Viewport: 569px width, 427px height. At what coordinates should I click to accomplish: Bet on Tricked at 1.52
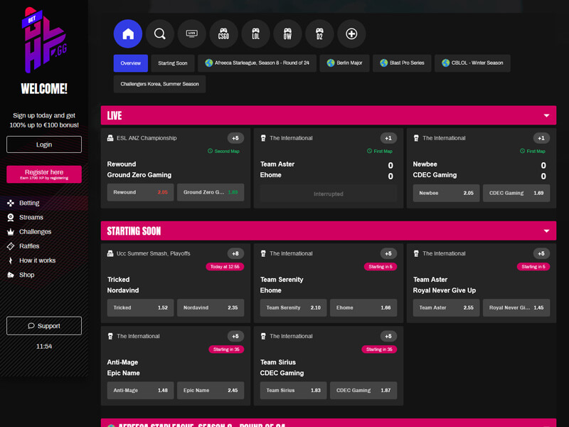(140, 307)
